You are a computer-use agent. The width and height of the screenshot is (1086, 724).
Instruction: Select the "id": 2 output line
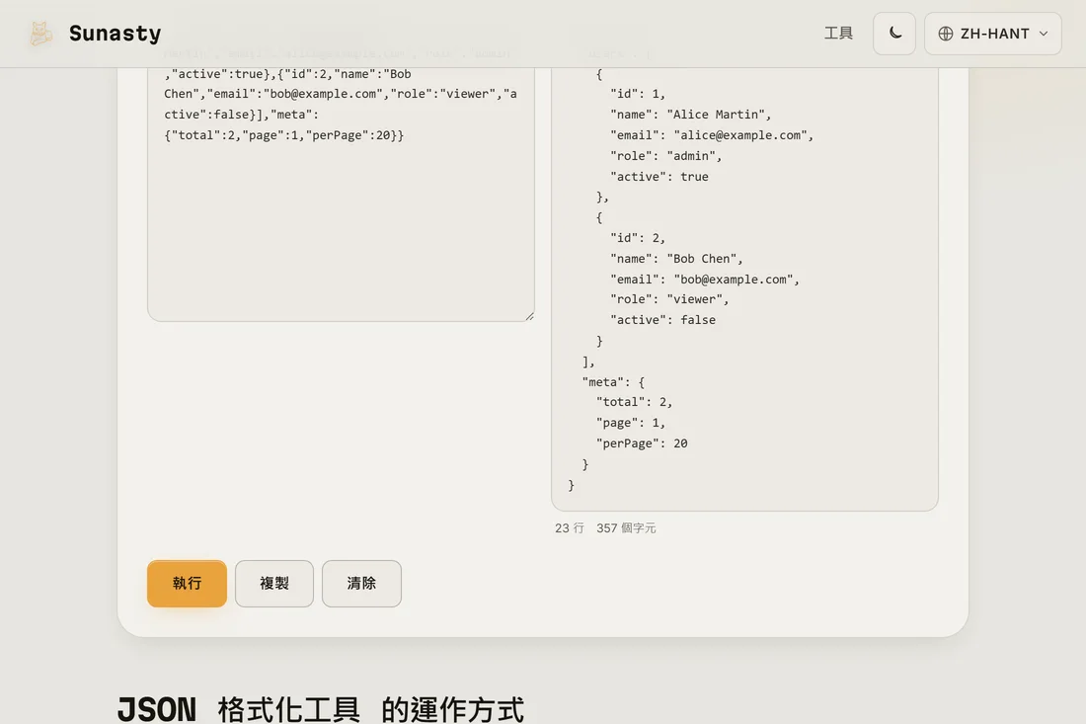(637, 238)
